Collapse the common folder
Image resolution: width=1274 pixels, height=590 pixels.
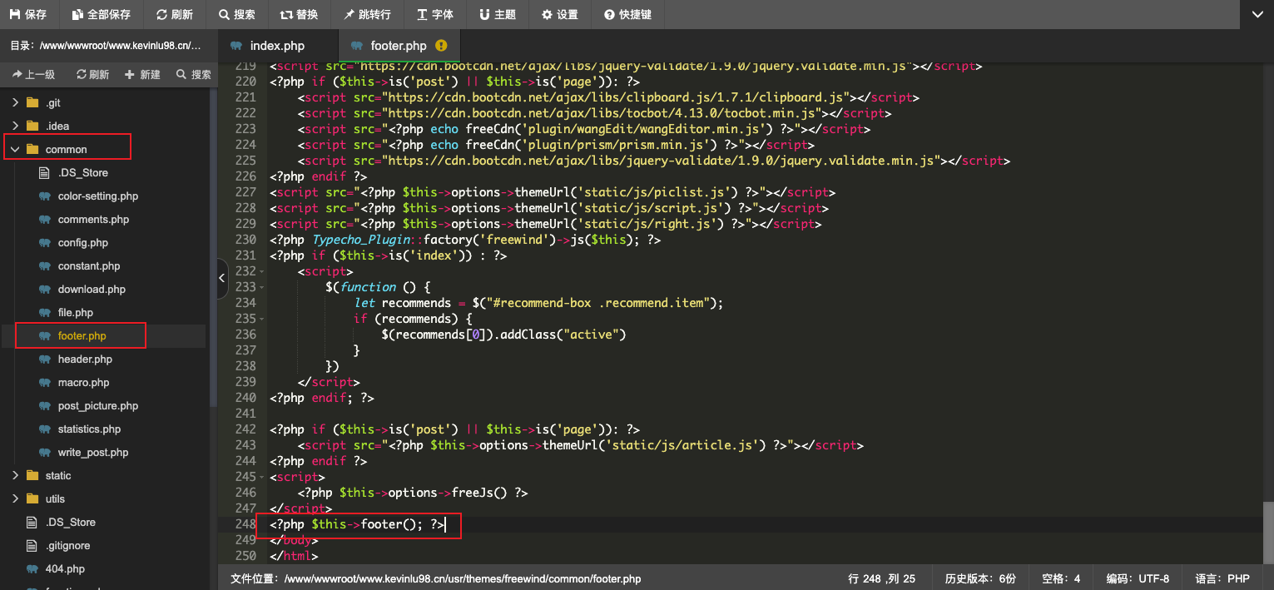click(15, 150)
